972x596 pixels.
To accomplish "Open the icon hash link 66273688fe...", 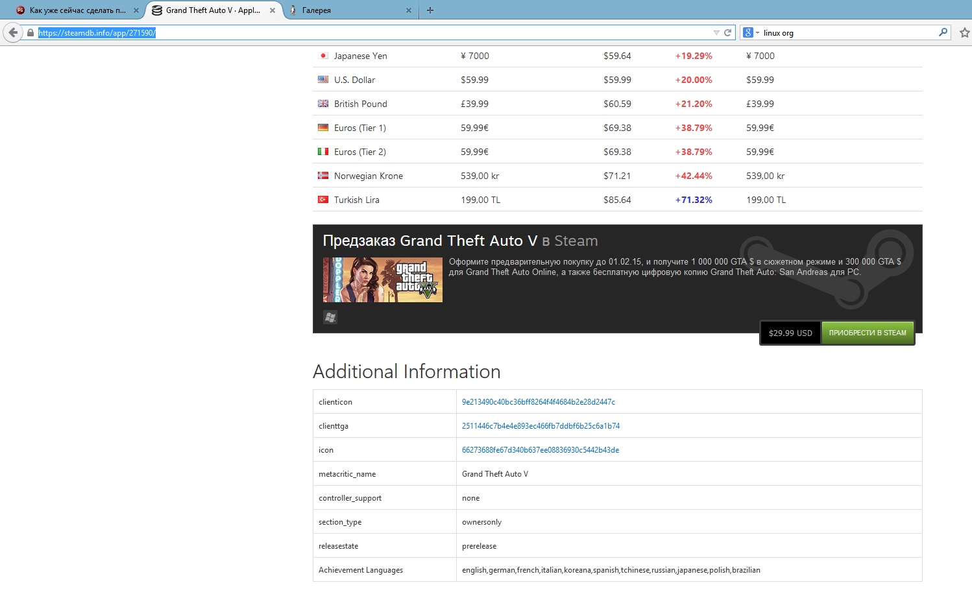I will coord(541,450).
